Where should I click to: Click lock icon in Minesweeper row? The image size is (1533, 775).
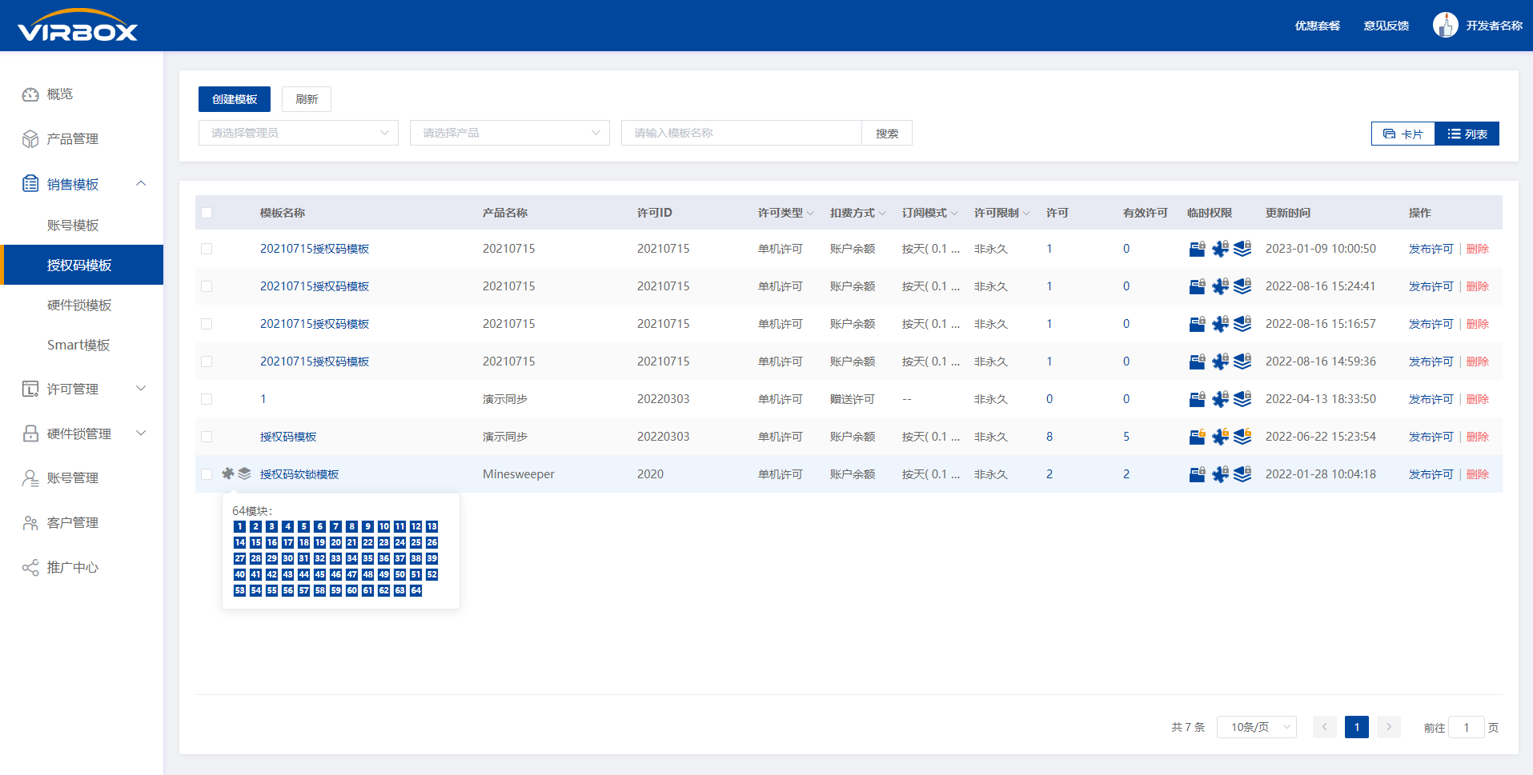pos(1197,474)
